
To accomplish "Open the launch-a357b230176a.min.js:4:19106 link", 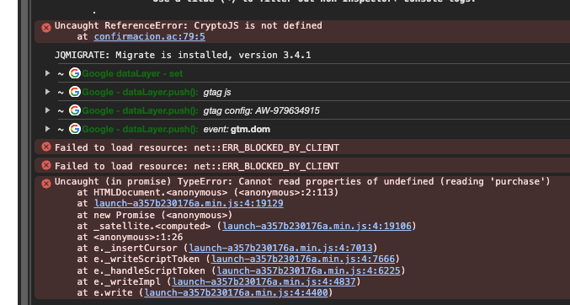I will (317, 226).
